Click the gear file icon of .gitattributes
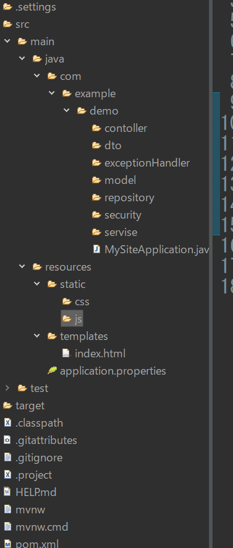The height and width of the screenshot is (548, 233). pyautogui.click(x=7, y=440)
